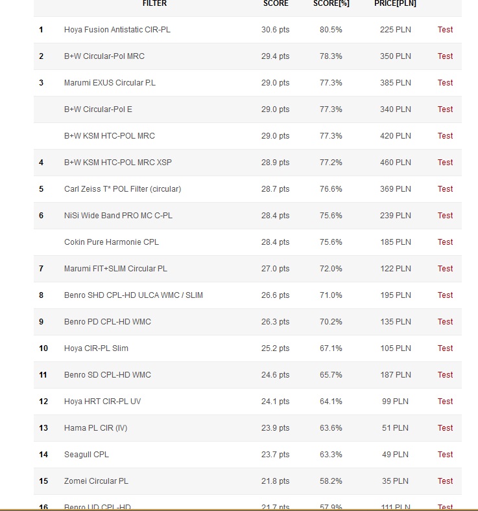Open Test link for Zomei Circular PL
This screenshot has height=511, width=478.
[445, 481]
